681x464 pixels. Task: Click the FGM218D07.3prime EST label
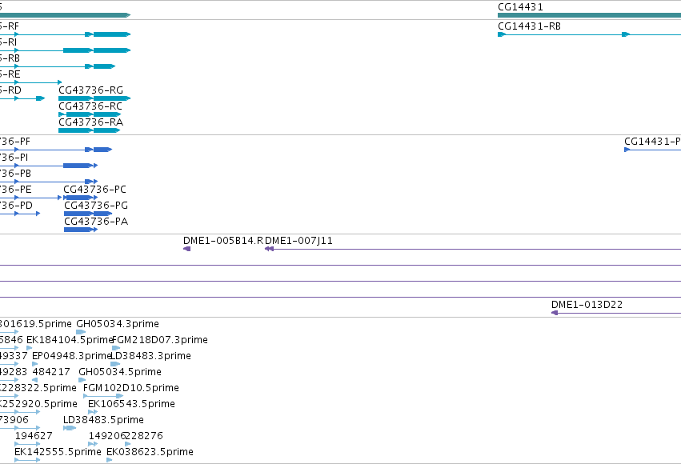[x=160, y=340]
